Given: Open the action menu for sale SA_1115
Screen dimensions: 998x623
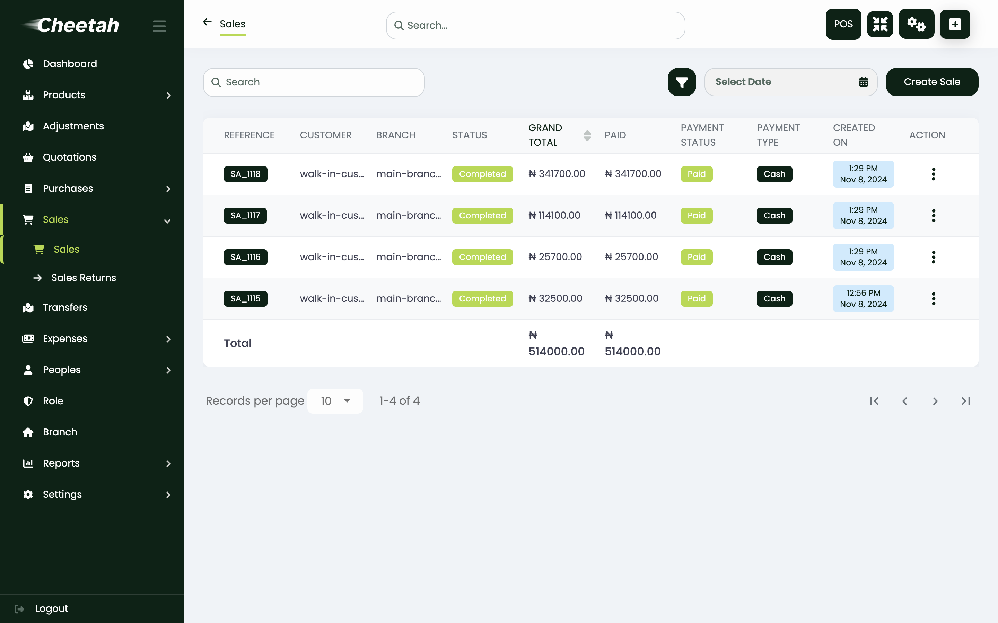Looking at the screenshot, I should click(934, 298).
